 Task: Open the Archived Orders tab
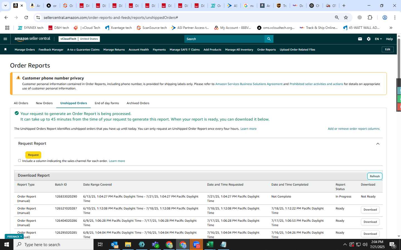tap(138, 103)
